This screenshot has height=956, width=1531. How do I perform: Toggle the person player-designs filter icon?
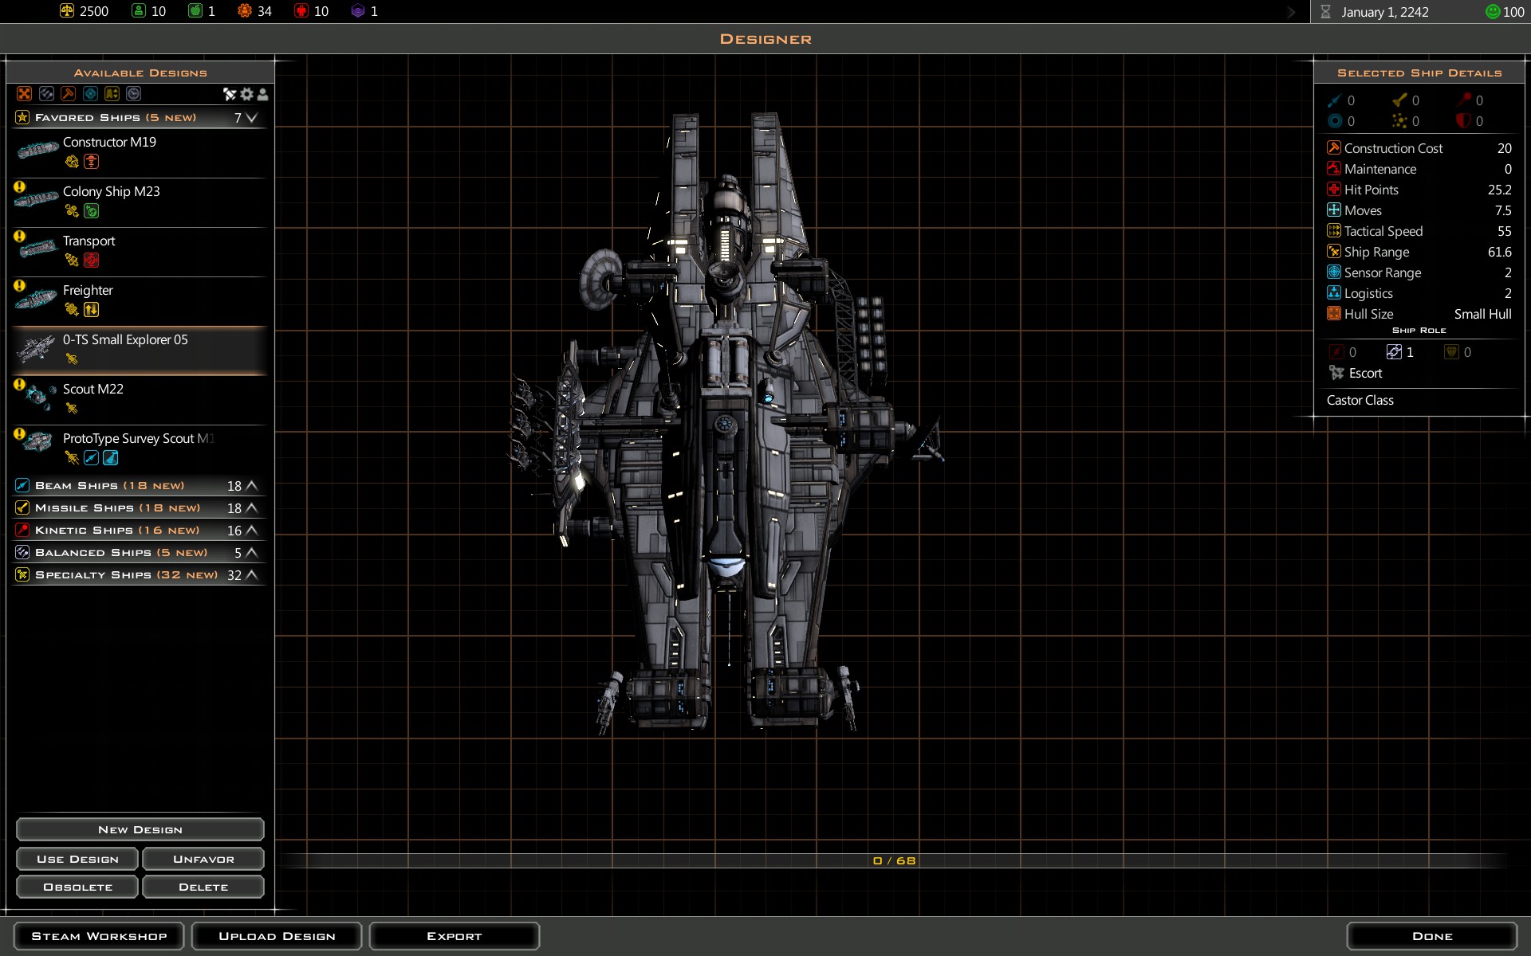click(x=262, y=94)
